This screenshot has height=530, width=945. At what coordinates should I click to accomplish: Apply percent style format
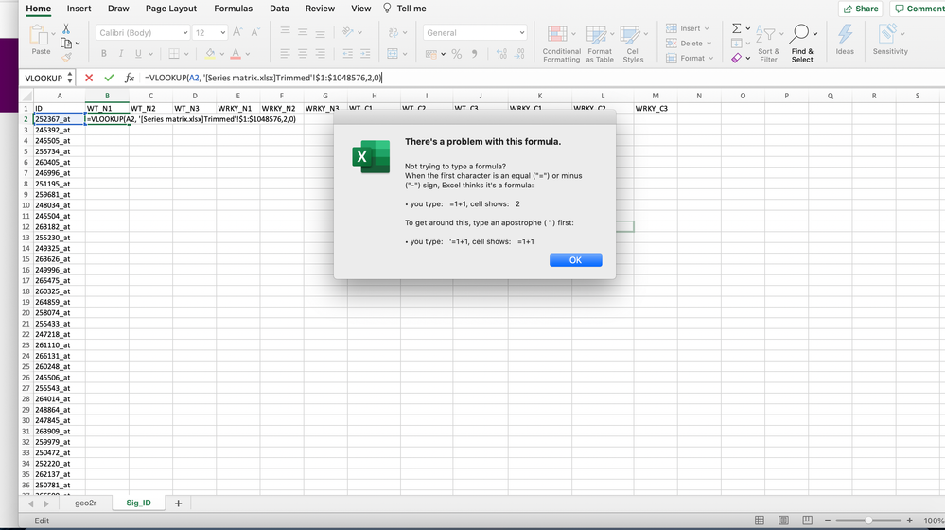(x=457, y=54)
